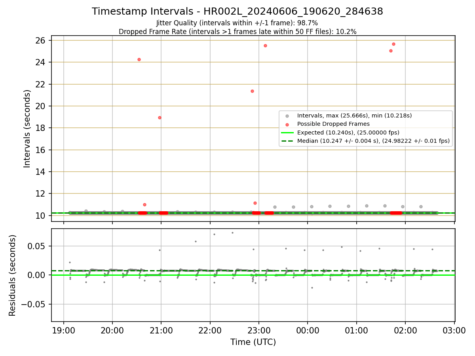The height and width of the screenshot is (356, 475).
Task: Click the gray dot marker in the legend
Action: point(287,116)
